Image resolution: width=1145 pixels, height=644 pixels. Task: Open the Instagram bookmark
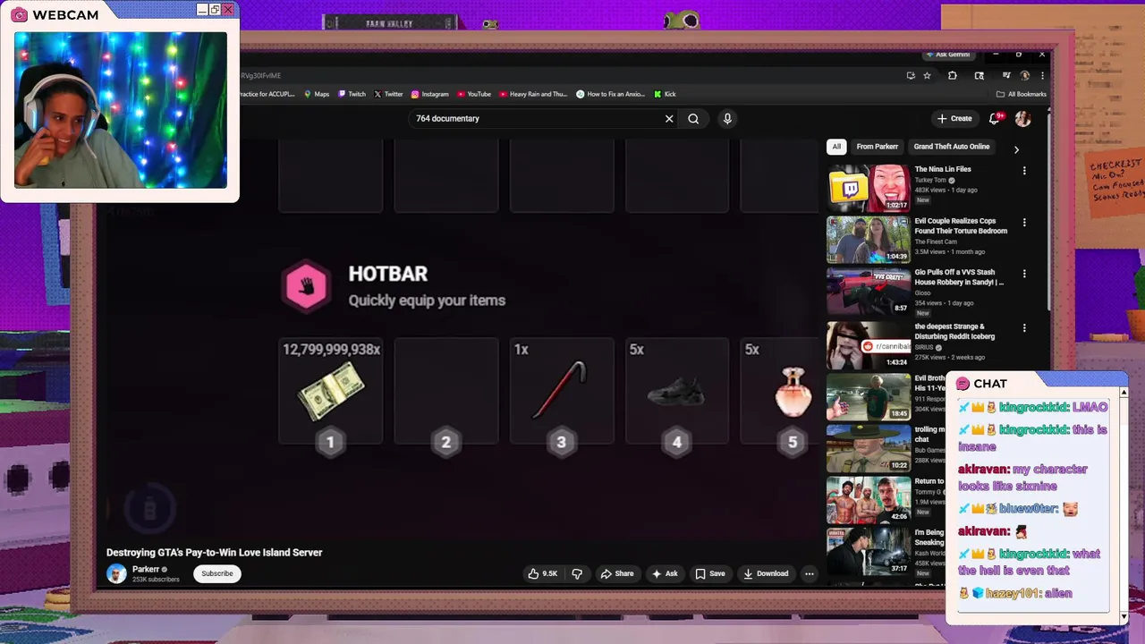(430, 94)
